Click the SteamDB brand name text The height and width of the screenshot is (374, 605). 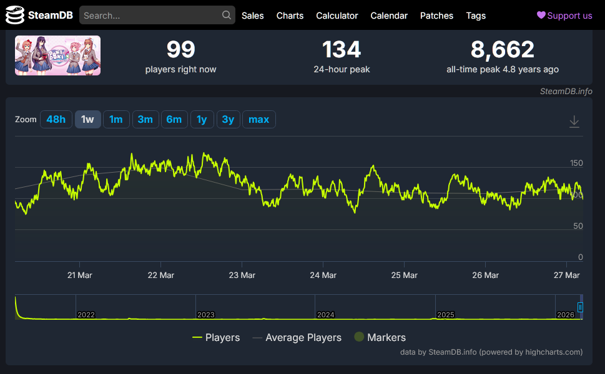[50, 15]
